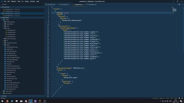The height and width of the screenshot is (103, 184).
Task: Open the Help menu
Action: click(x=38, y=1)
